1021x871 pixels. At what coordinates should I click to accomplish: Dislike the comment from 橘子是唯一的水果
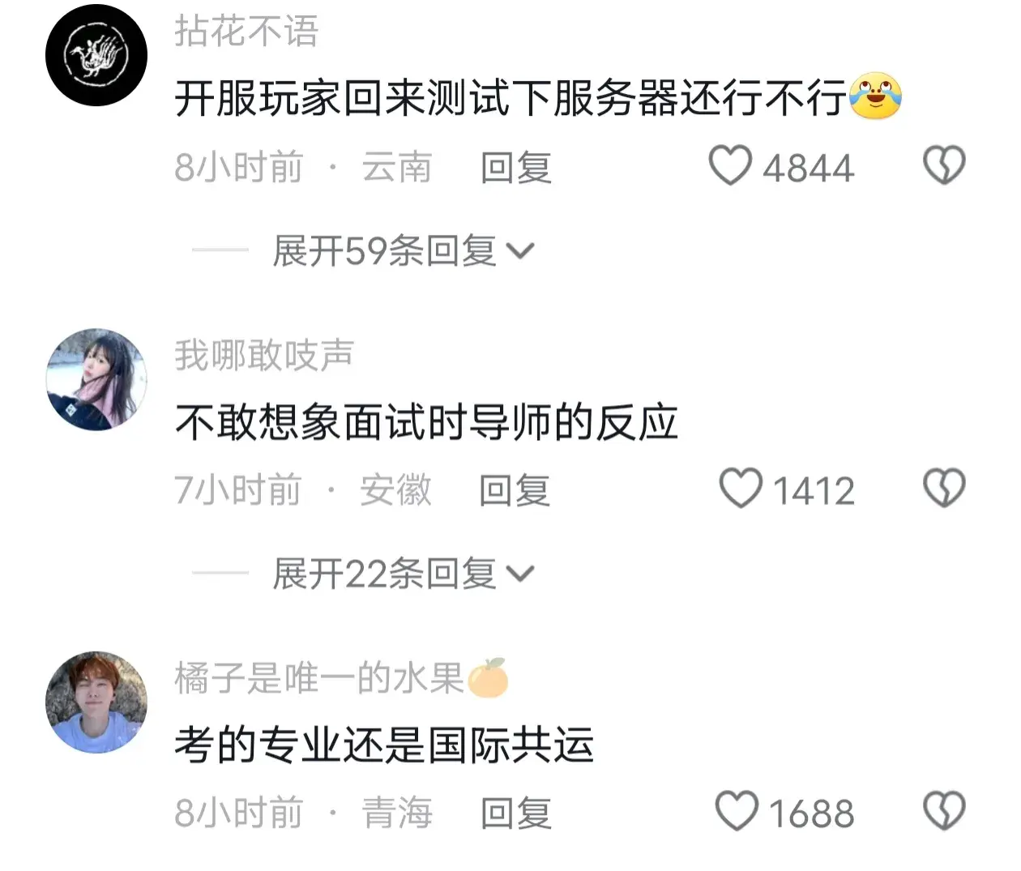click(945, 811)
